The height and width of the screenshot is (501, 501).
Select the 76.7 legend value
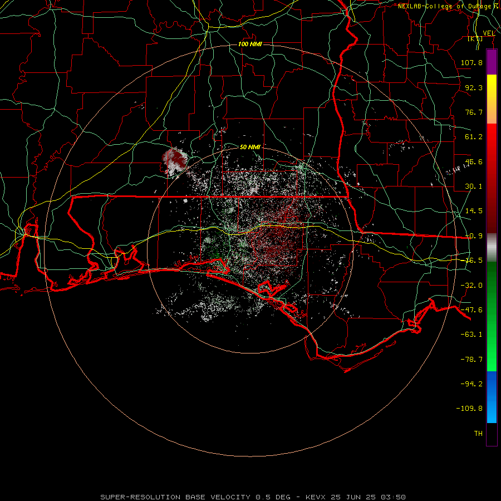click(474, 112)
